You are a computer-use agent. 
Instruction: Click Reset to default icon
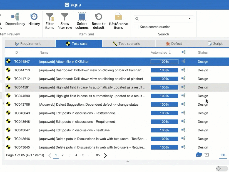click(99, 17)
